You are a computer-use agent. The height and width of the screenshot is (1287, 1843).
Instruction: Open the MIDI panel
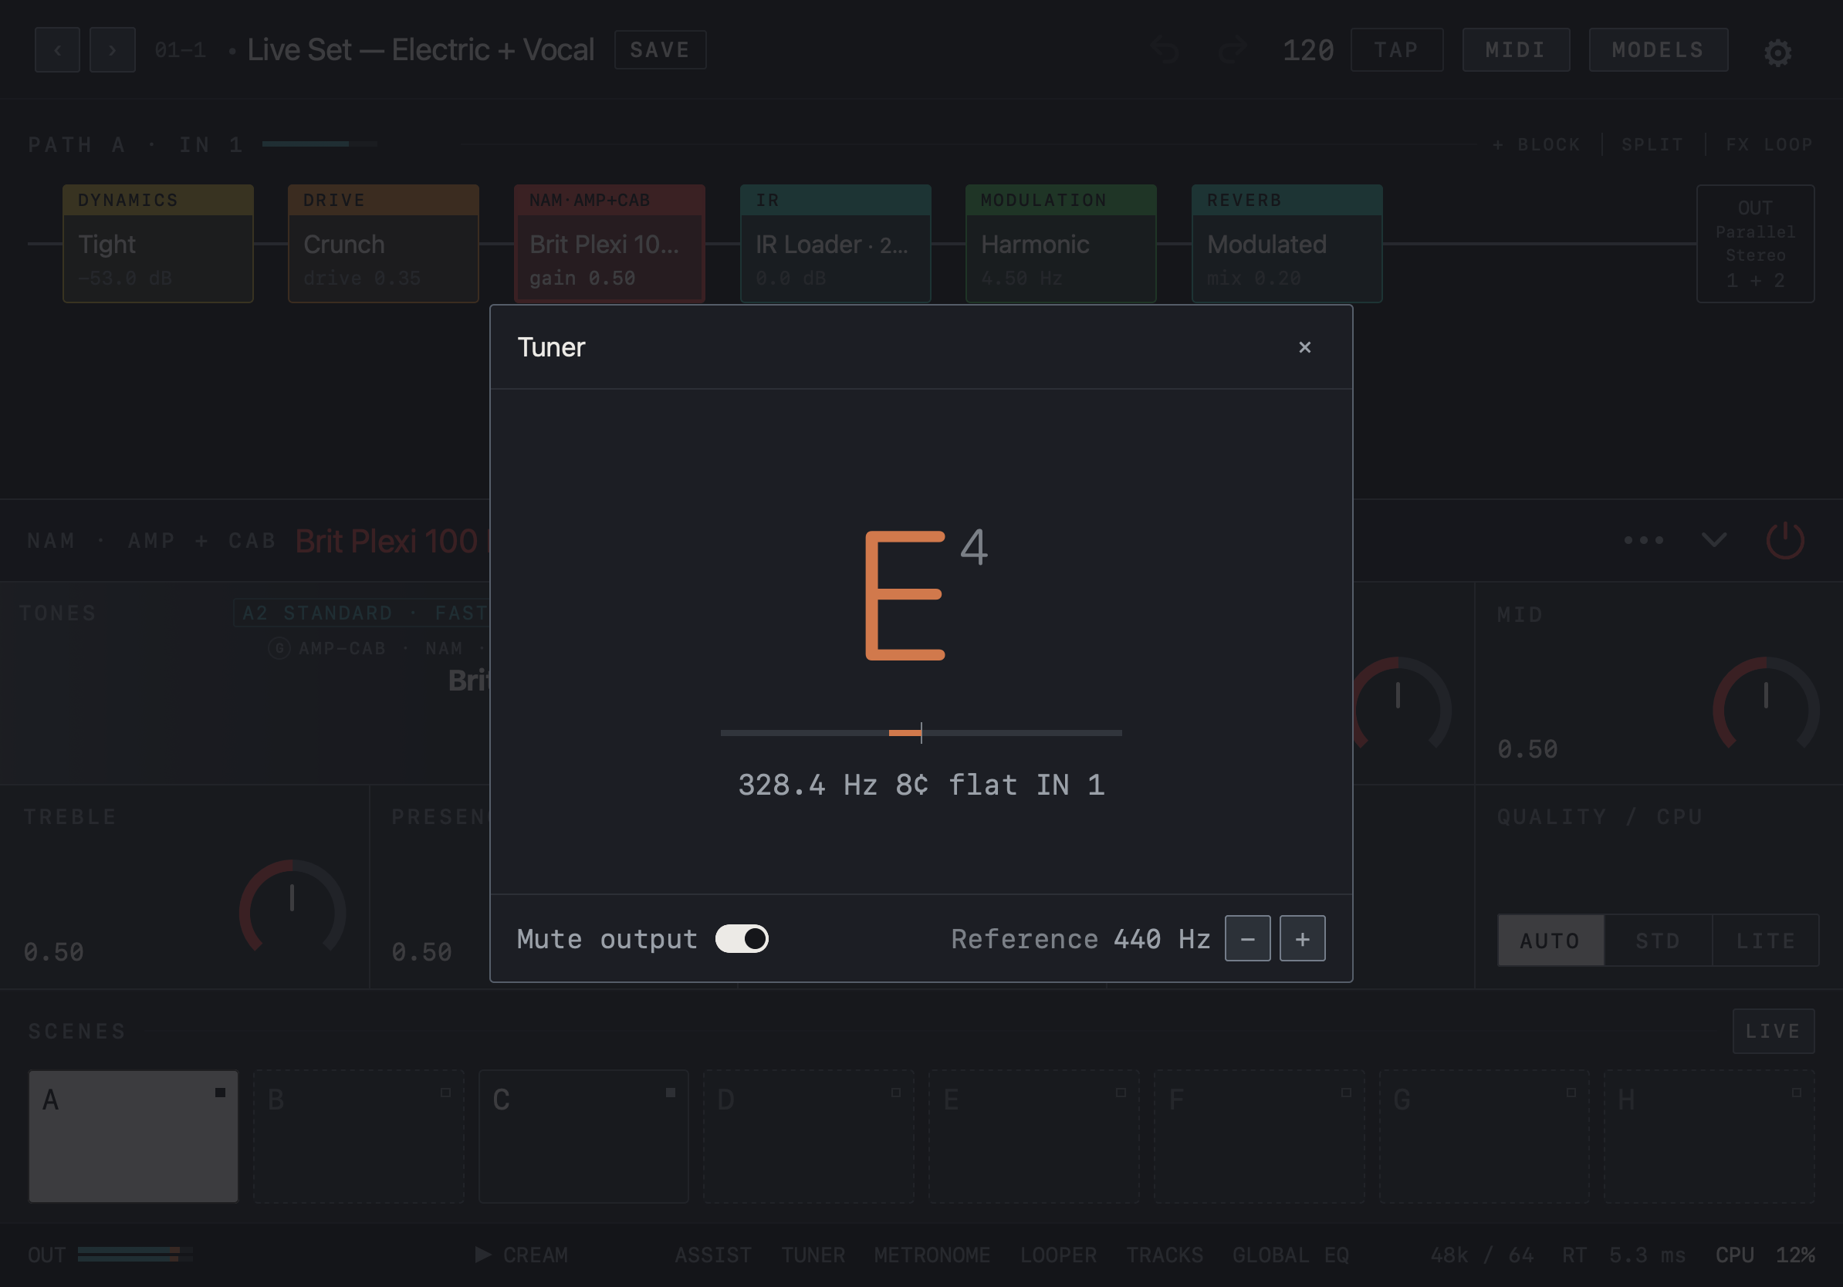[1516, 49]
